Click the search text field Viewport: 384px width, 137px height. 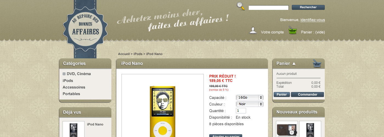pyautogui.click(x=269, y=8)
